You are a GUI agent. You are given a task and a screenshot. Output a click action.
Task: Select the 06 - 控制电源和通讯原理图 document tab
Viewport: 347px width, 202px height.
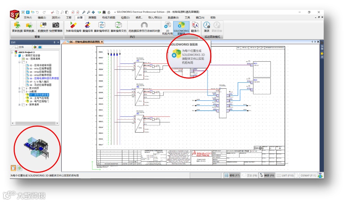[x=84, y=42]
